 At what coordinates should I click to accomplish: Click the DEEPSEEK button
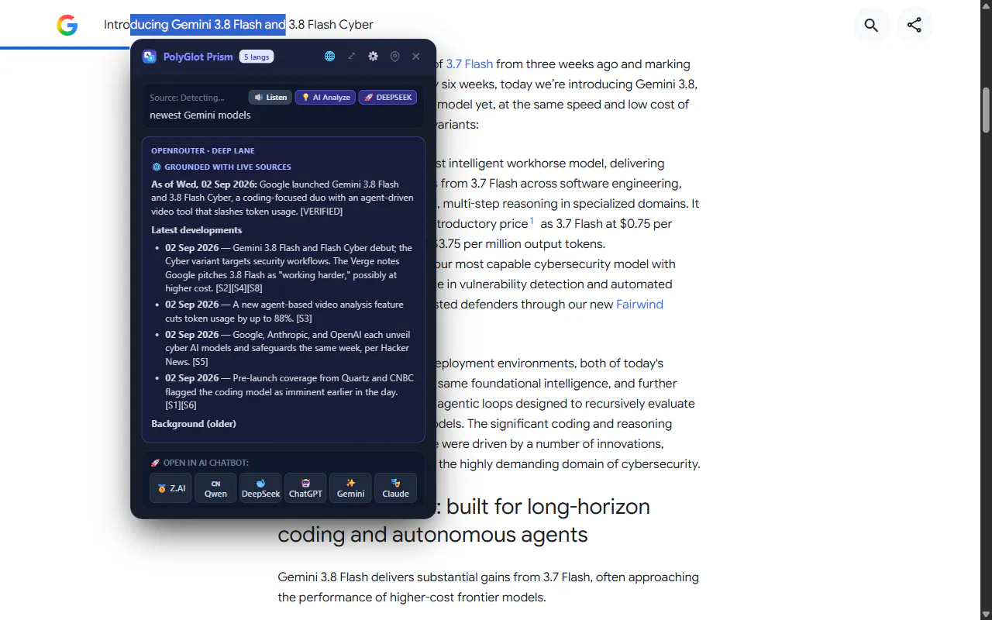[387, 98]
